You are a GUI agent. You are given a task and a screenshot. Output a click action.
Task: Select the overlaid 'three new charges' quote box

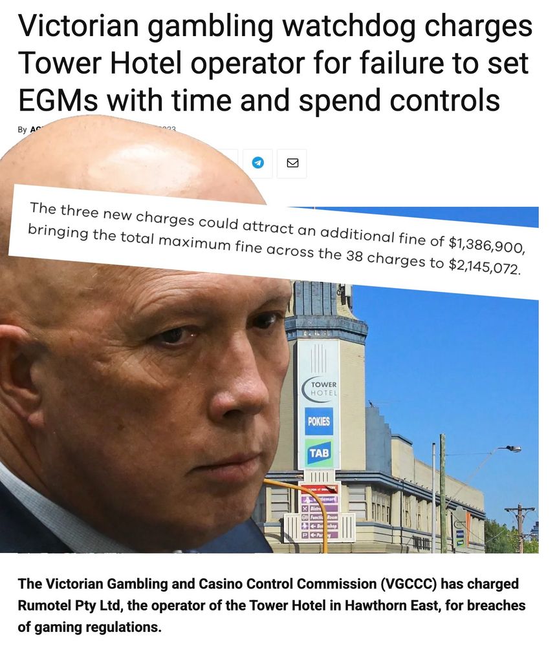[x=274, y=240]
